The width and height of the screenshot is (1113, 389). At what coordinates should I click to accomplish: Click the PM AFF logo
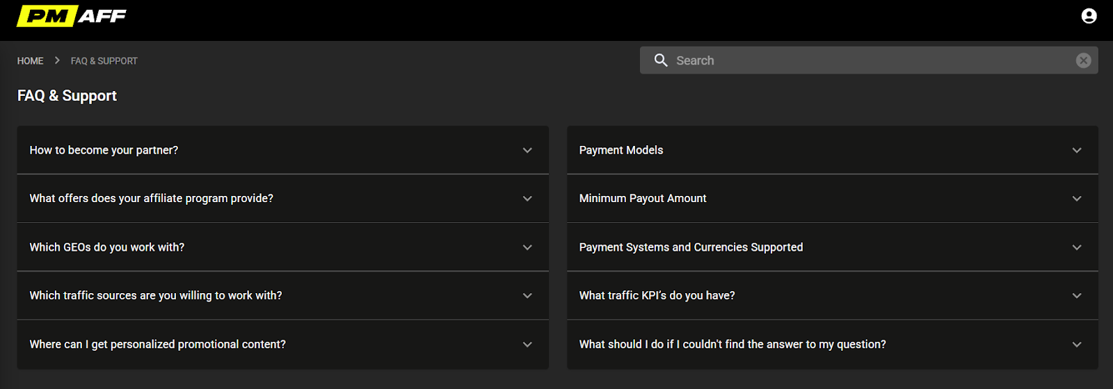point(72,16)
